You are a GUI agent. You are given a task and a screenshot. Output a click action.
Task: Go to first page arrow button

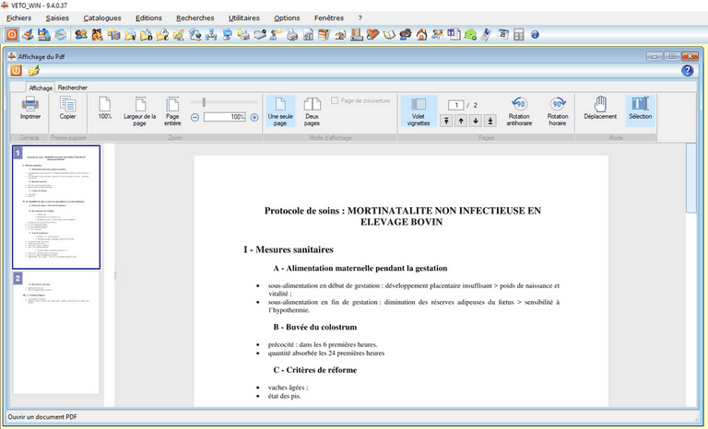[x=446, y=121]
